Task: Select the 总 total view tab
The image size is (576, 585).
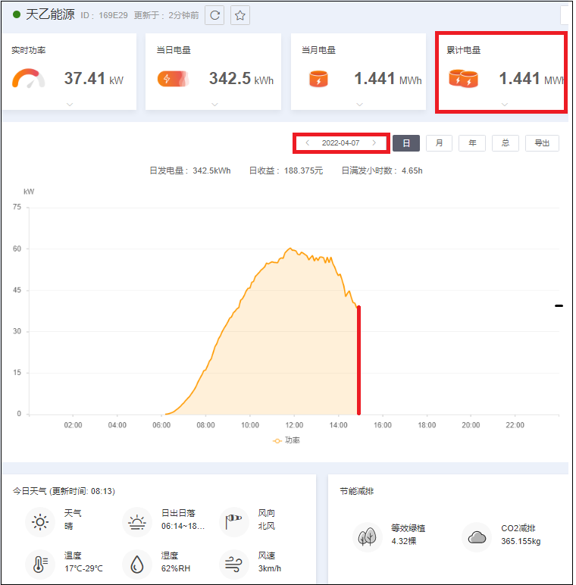Action: pos(506,143)
